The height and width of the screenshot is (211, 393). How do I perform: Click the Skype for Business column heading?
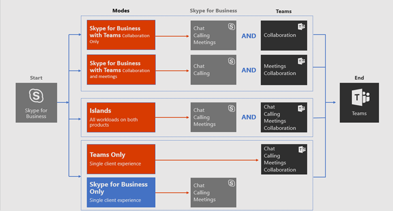tap(213, 11)
